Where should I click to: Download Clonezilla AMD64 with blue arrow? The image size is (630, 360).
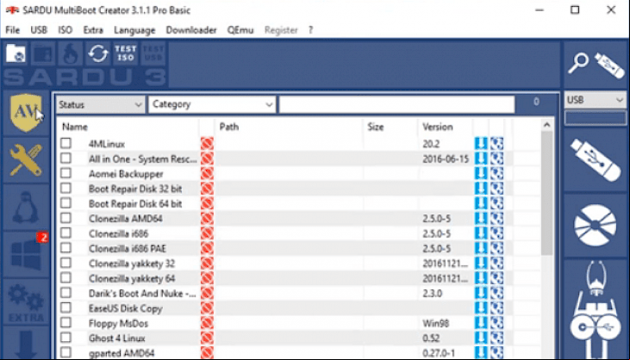pyautogui.click(x=481, y=219)
